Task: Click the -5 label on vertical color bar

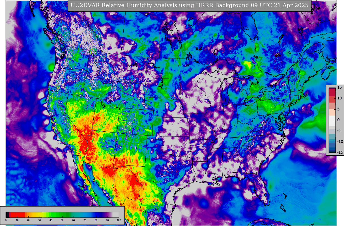Action: pos(339,131)
